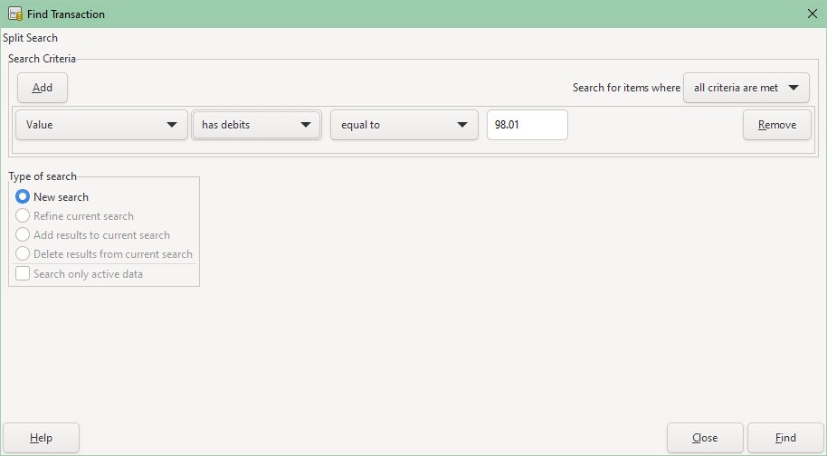
Task: Click the GnuCash icon in title bar
Action: click(x=14, y=14)
